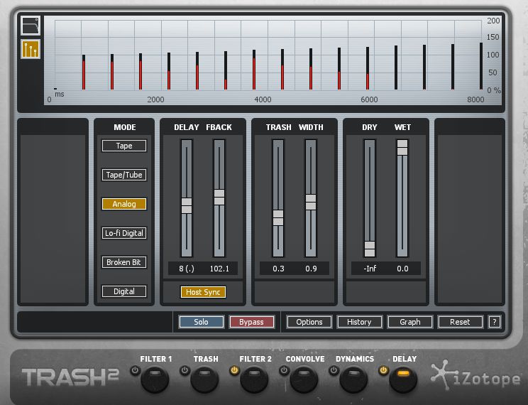The image size is (528, 405).
Task: Click the Width slider handle
Action: [311, 202]
